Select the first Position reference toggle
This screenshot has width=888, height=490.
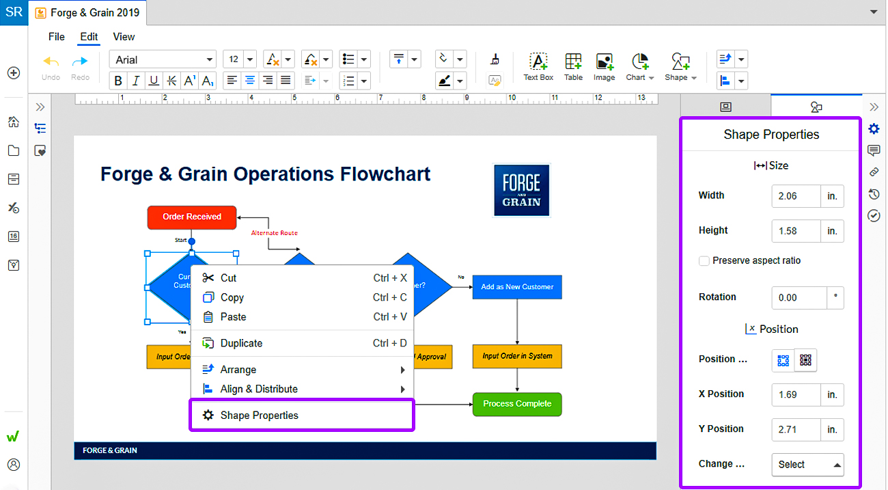pos(783,360)
